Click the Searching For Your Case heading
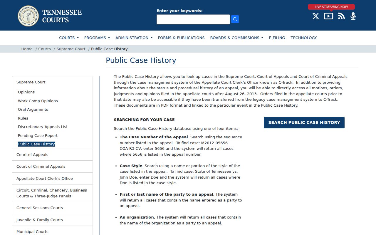376x235 pixels. click(x=144, y=120)
